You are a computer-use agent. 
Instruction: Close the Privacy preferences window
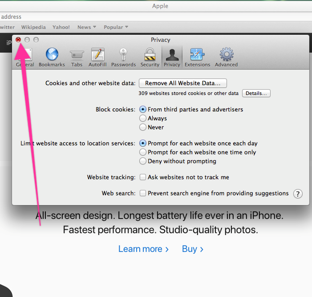pos(18,40)
